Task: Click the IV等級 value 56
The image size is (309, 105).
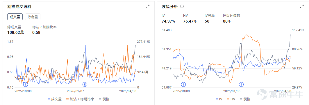Action: [x=207, y=21]
